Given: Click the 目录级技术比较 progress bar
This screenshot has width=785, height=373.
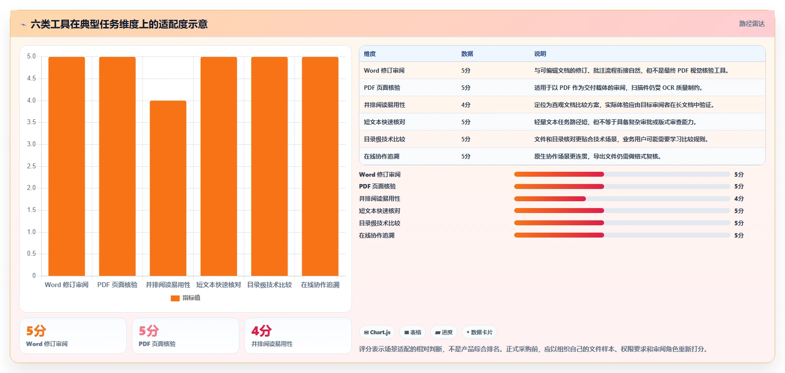Looking at the screenshot, I should pos(622,223).
